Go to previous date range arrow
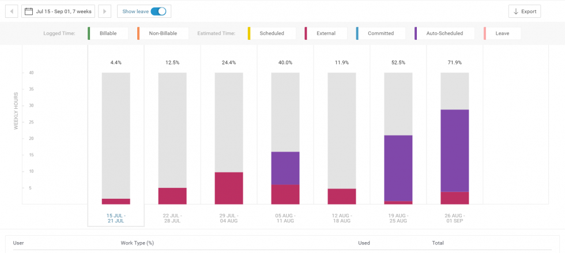This screenshot has width=565, height=253. [x=12, y=11]
